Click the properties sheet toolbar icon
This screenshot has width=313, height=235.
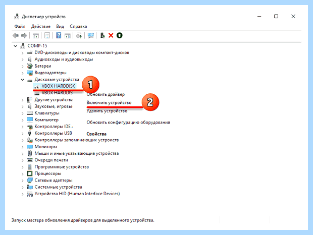pyautogui.click(x=47, y=36)
